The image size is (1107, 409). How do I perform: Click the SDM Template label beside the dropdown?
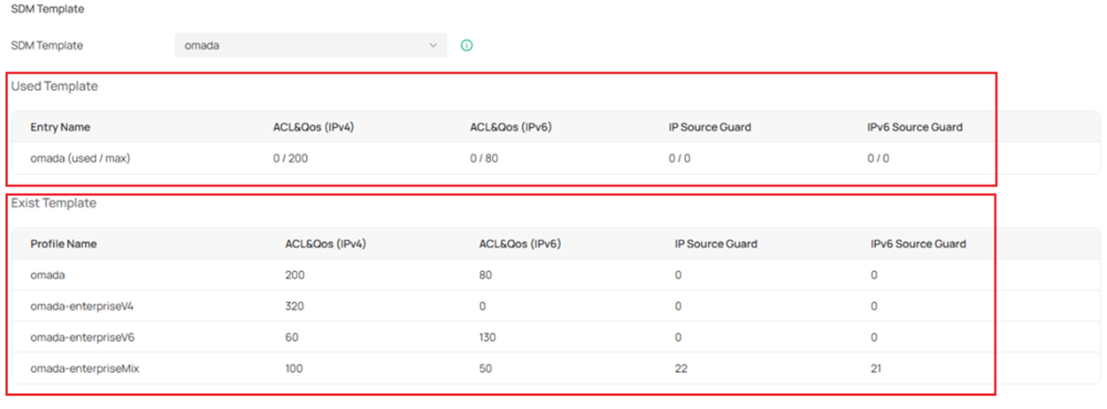click(x=47, y=45)
